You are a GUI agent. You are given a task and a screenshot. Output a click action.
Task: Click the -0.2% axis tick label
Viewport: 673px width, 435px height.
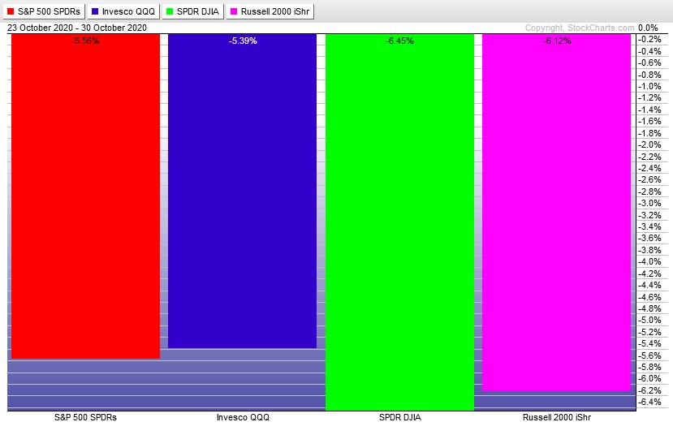click(x=649, y=40)
